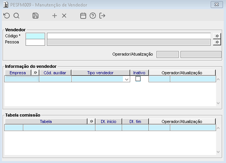The width and height of the screenshot is (226, 163).
Task: Focus the Pessoa code input field
Action: tap(35, 42)
